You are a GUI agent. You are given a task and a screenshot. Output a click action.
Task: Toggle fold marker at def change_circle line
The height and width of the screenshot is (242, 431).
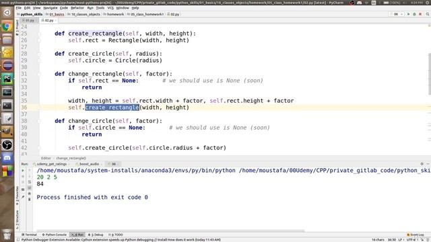[x=39, y=121]
